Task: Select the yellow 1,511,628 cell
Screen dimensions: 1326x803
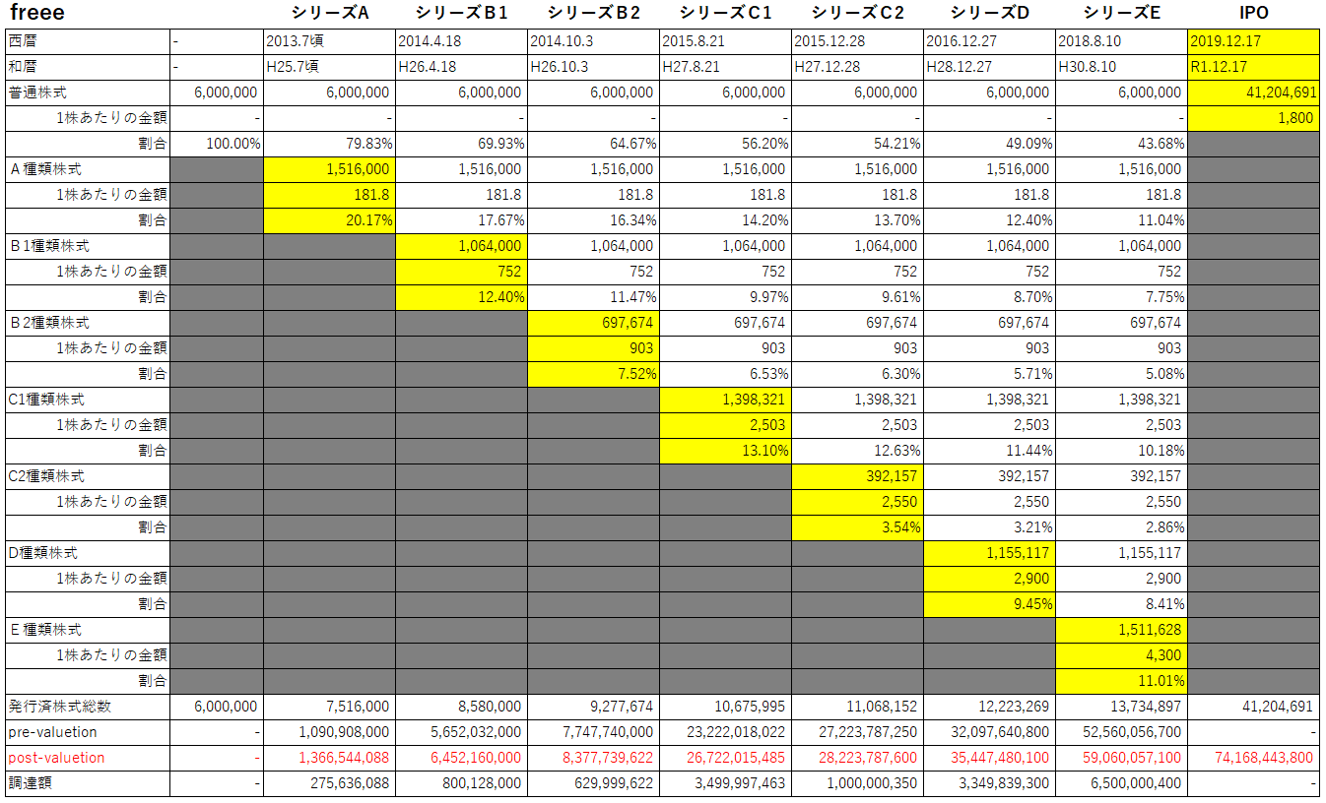Action: [1121, 631]
